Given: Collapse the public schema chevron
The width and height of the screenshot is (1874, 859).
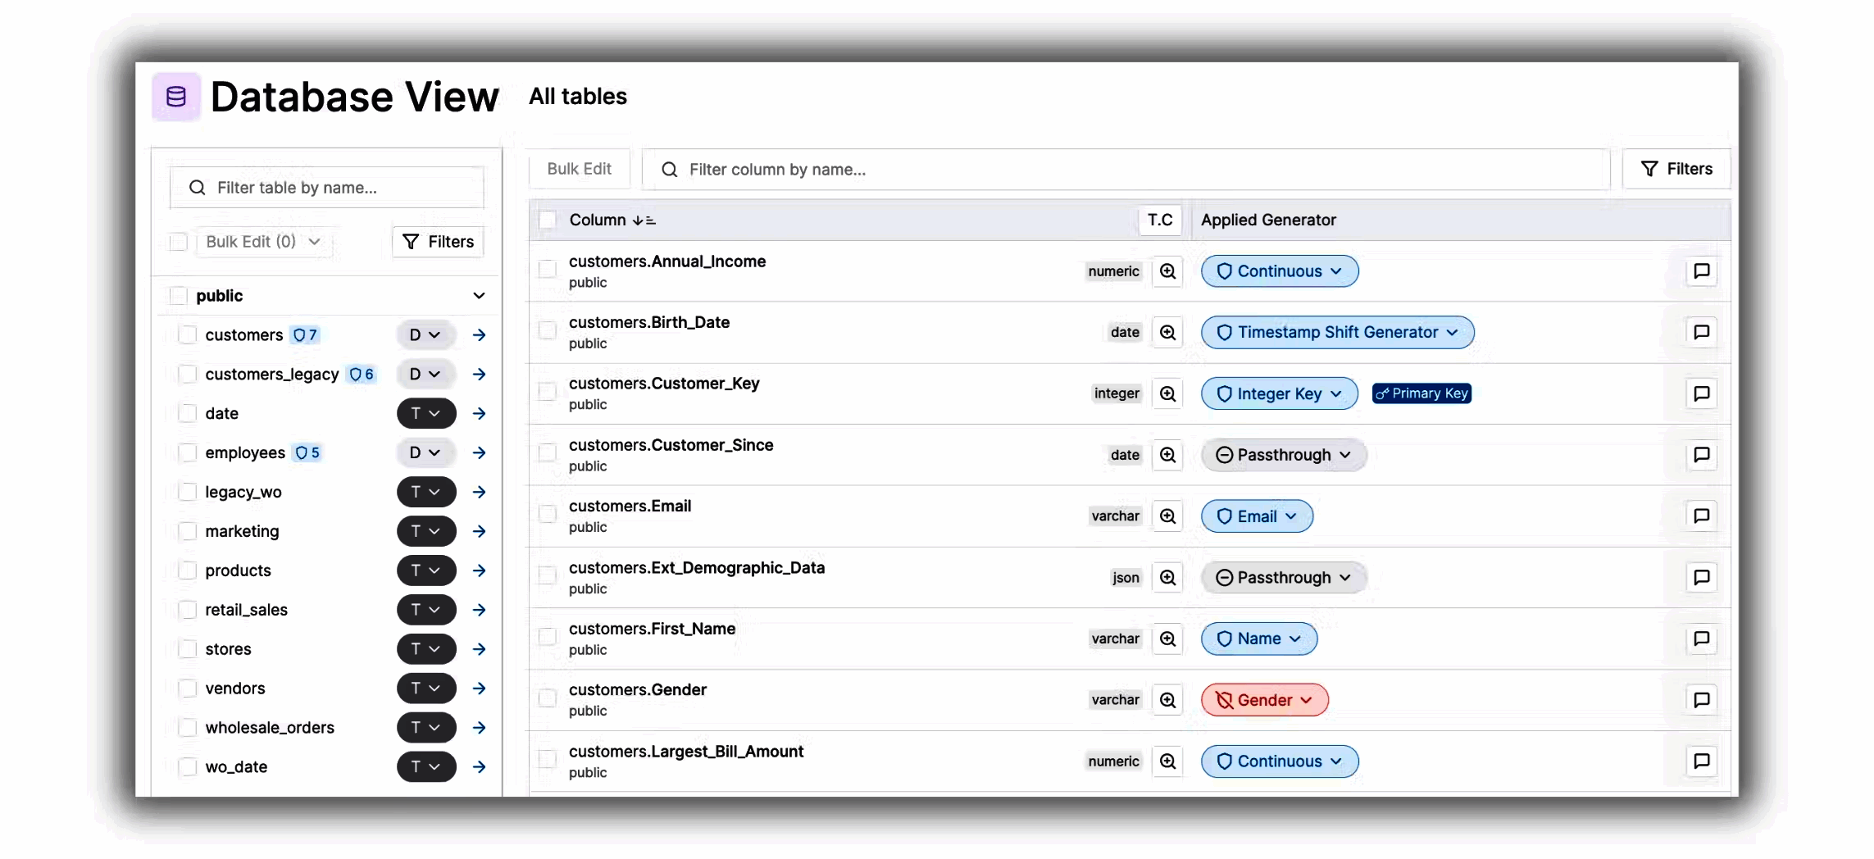Looking at the screenshot, I should [479, 296].
